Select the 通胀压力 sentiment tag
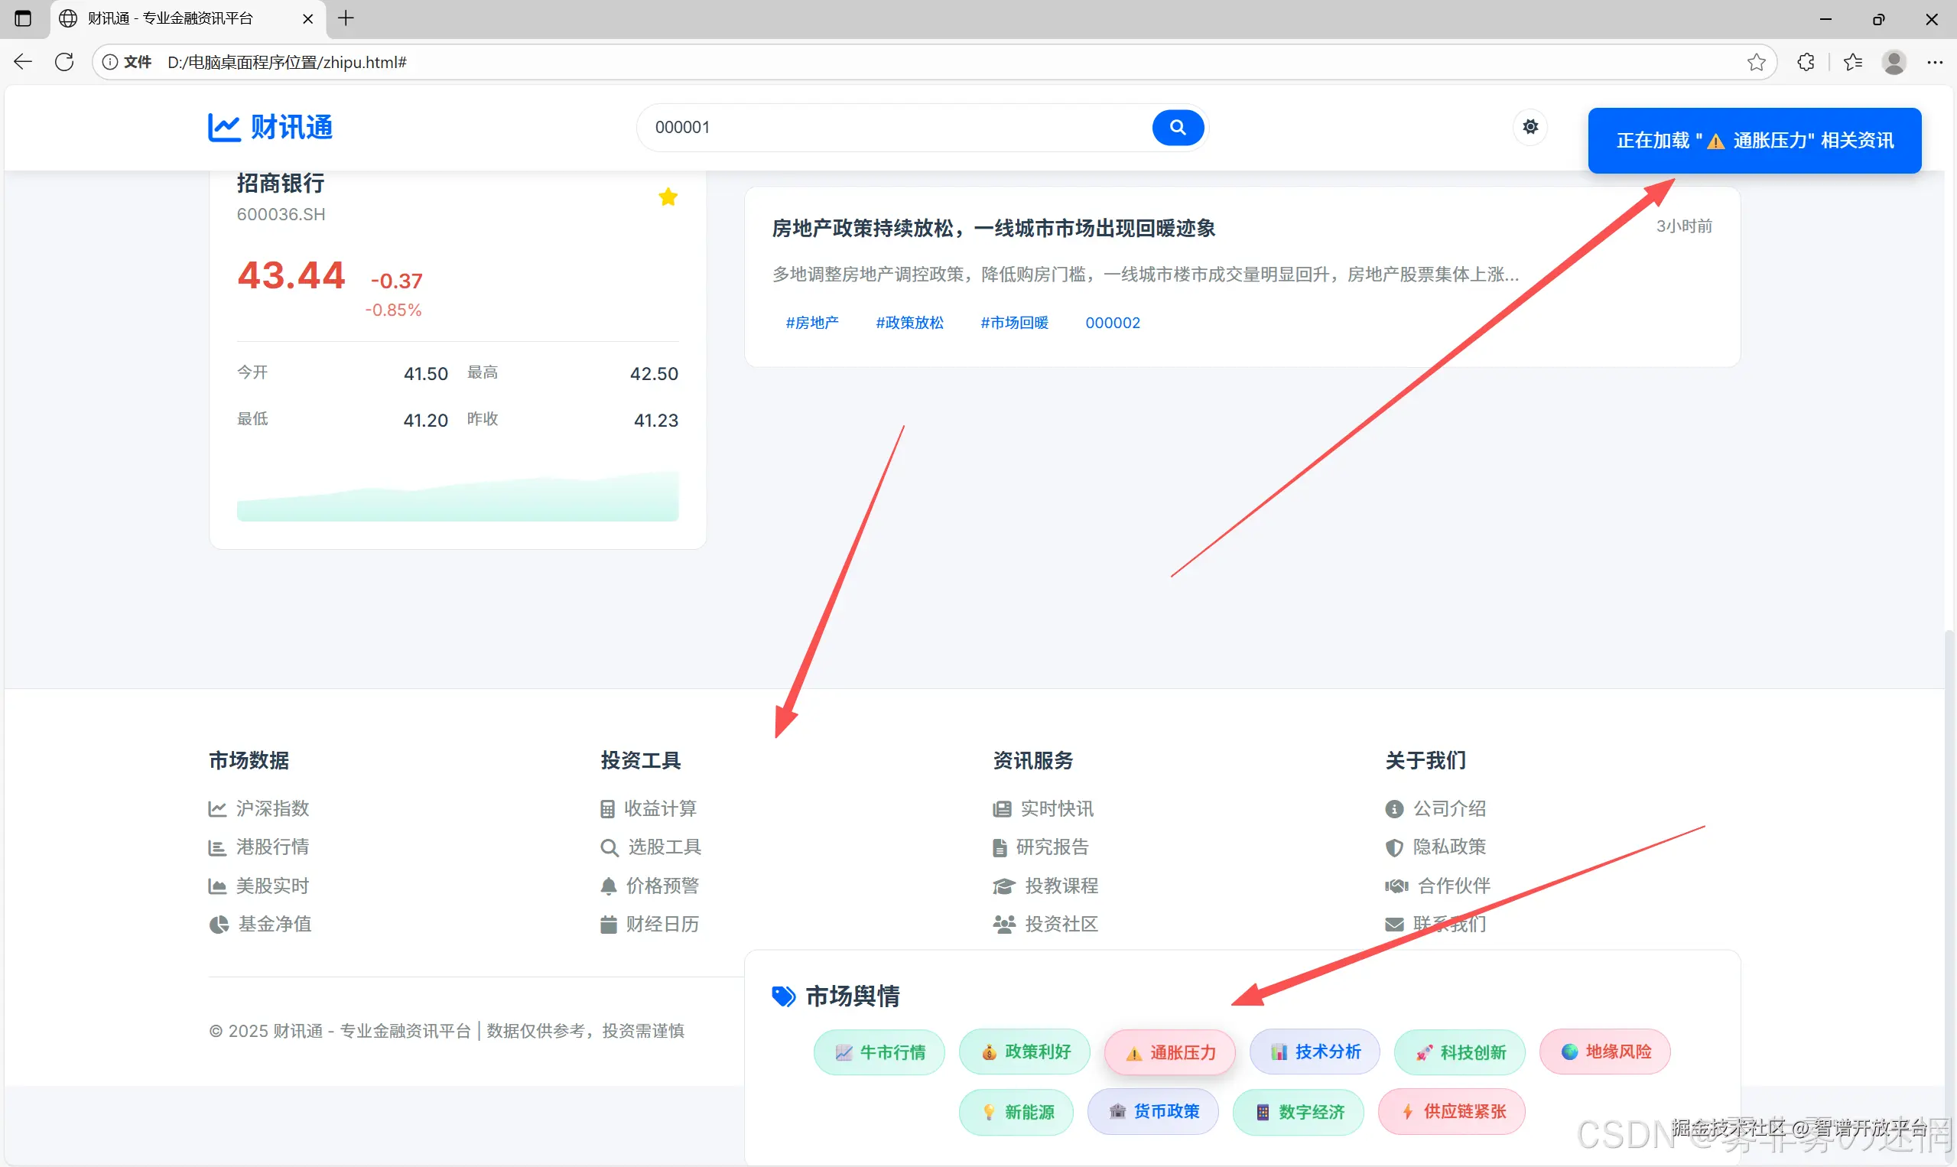Viewport: 1957px width, 1167px height. (1169, 1052)
